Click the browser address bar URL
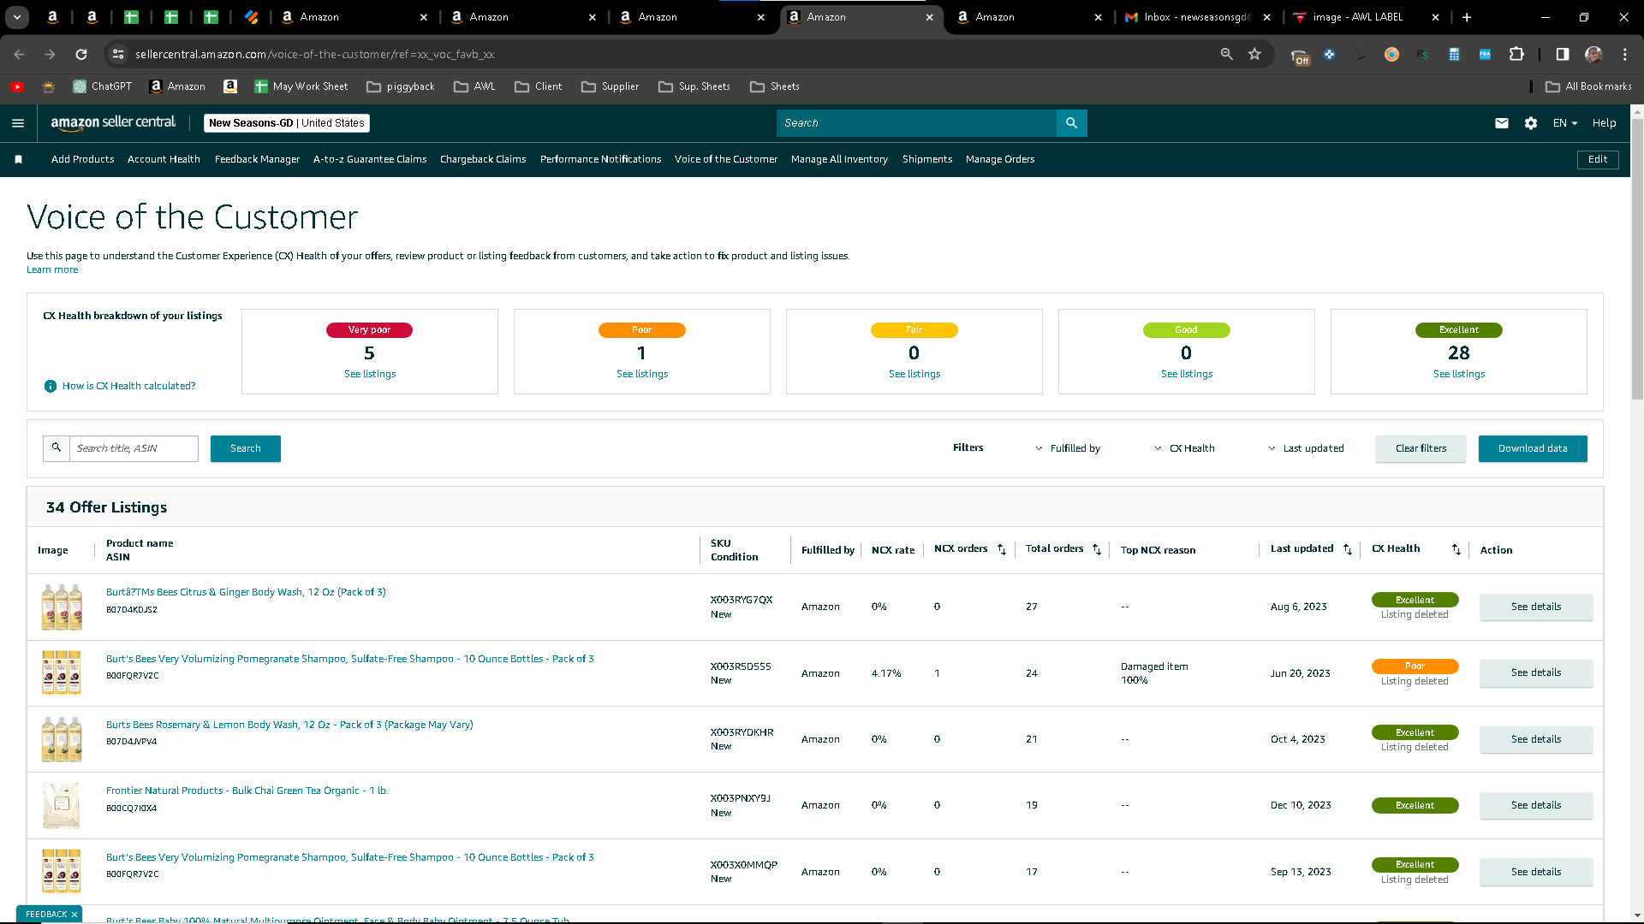Screen dimensions: 1644x924 (314, 54)
